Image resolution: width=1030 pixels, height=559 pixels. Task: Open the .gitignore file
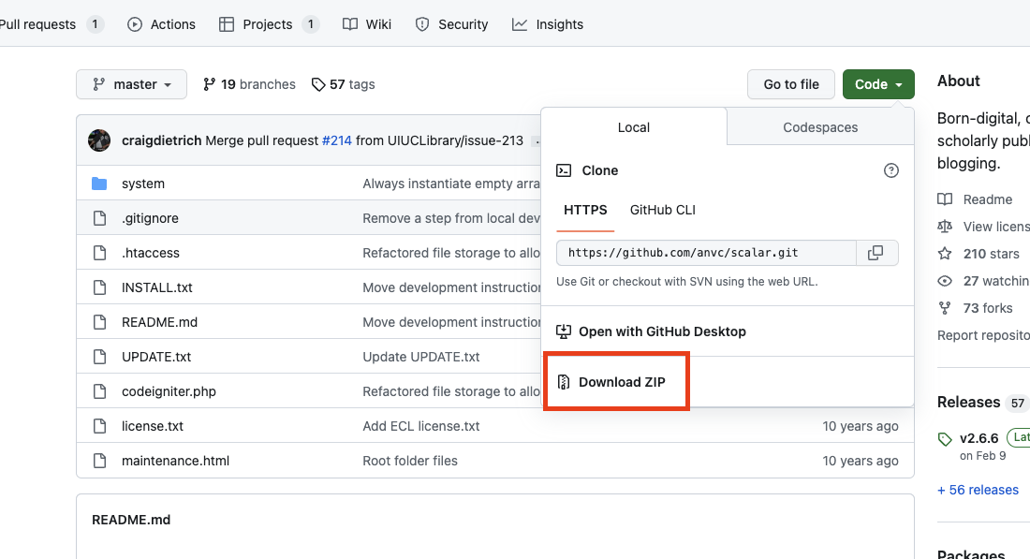click(x=150, y=219)
